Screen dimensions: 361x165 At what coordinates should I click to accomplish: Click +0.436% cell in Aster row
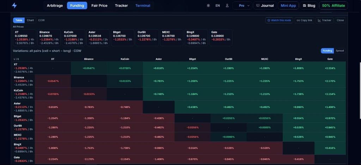click(192, 107)
